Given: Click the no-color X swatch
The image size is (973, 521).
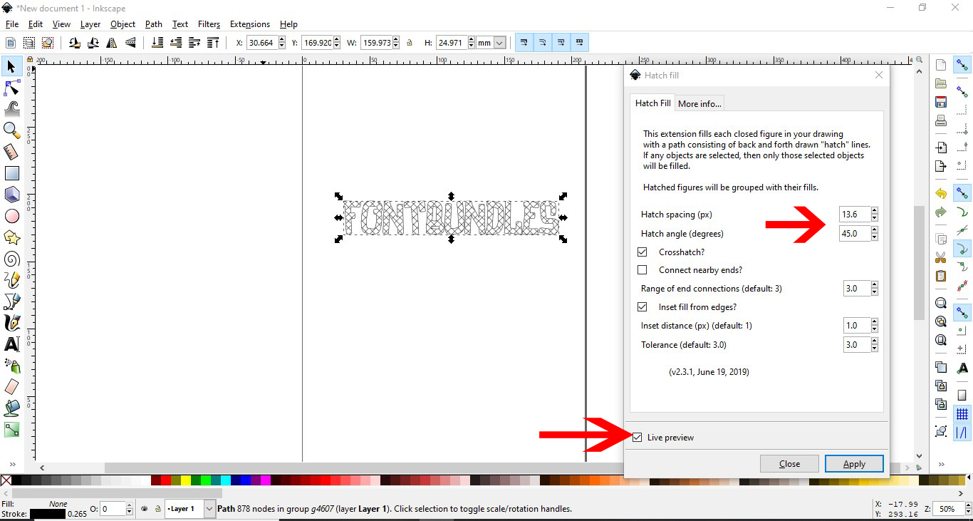Looking at the screenshot, I should [6, 480].
